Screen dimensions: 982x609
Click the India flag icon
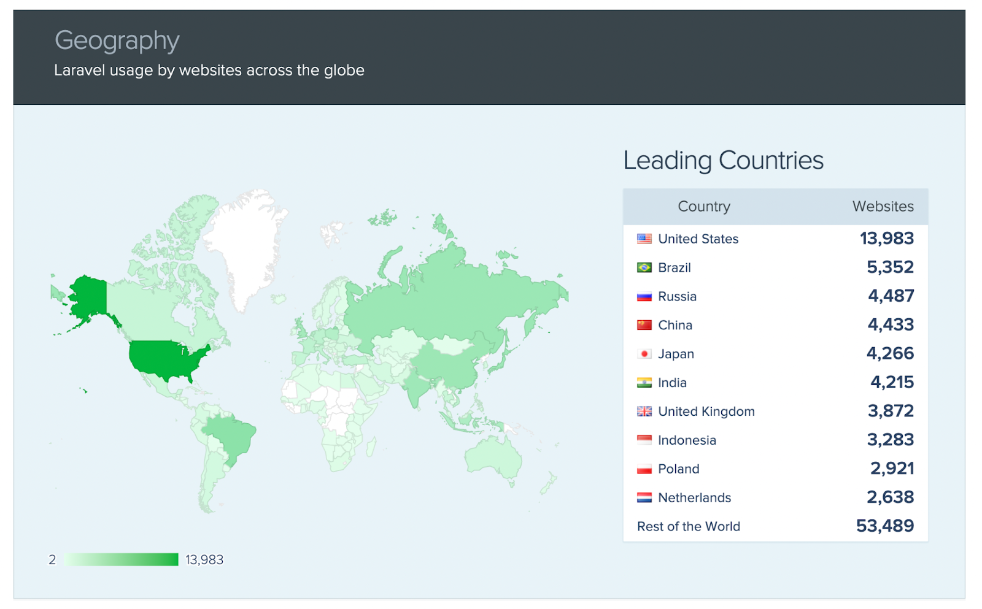pyautogui.click(x=644, y=382)
